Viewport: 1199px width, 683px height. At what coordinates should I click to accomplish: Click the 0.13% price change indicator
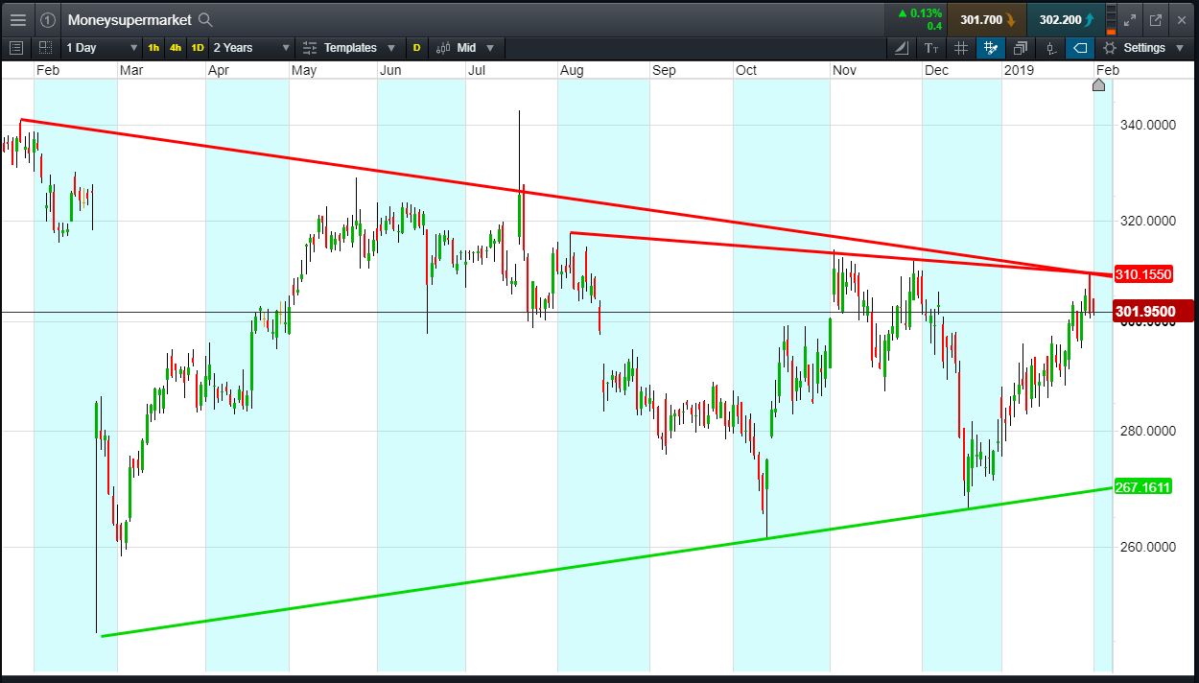tap(919, 13)
